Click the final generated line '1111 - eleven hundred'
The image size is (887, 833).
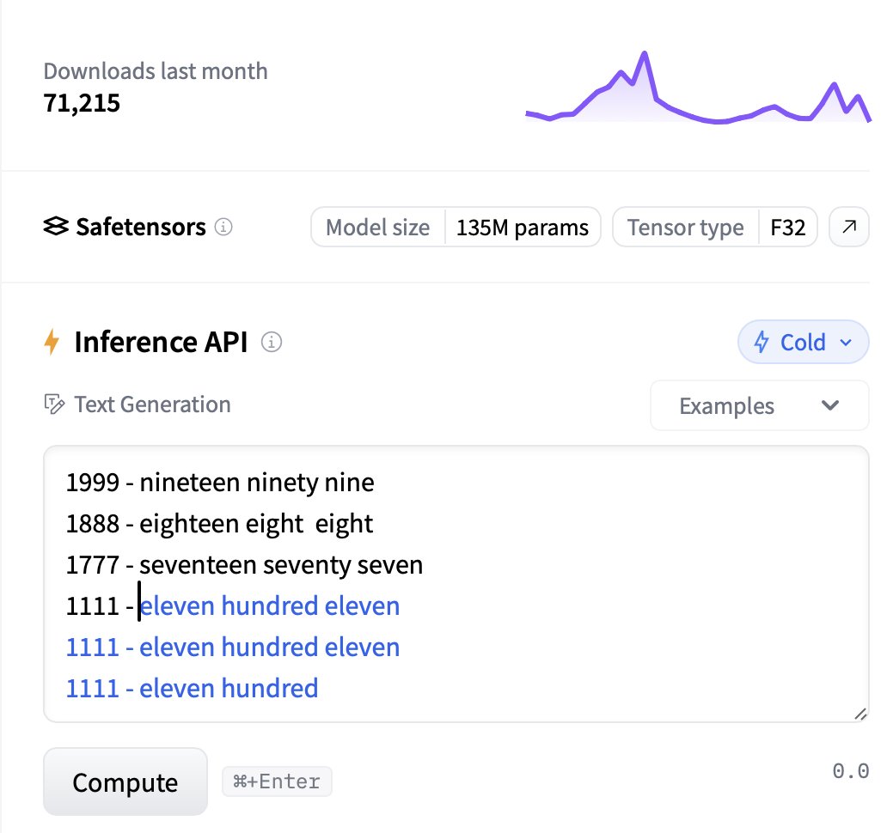(x=193, y=689)
